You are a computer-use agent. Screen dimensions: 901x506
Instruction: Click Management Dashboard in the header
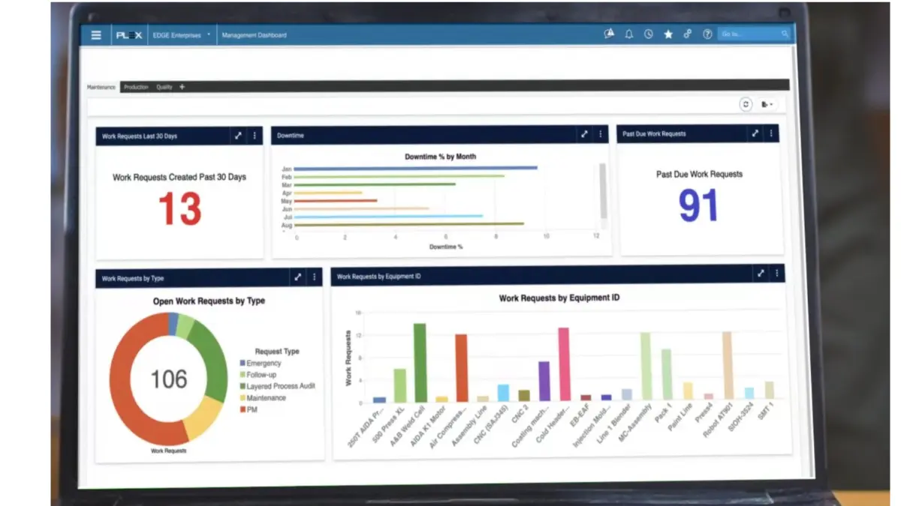[255, 34]
